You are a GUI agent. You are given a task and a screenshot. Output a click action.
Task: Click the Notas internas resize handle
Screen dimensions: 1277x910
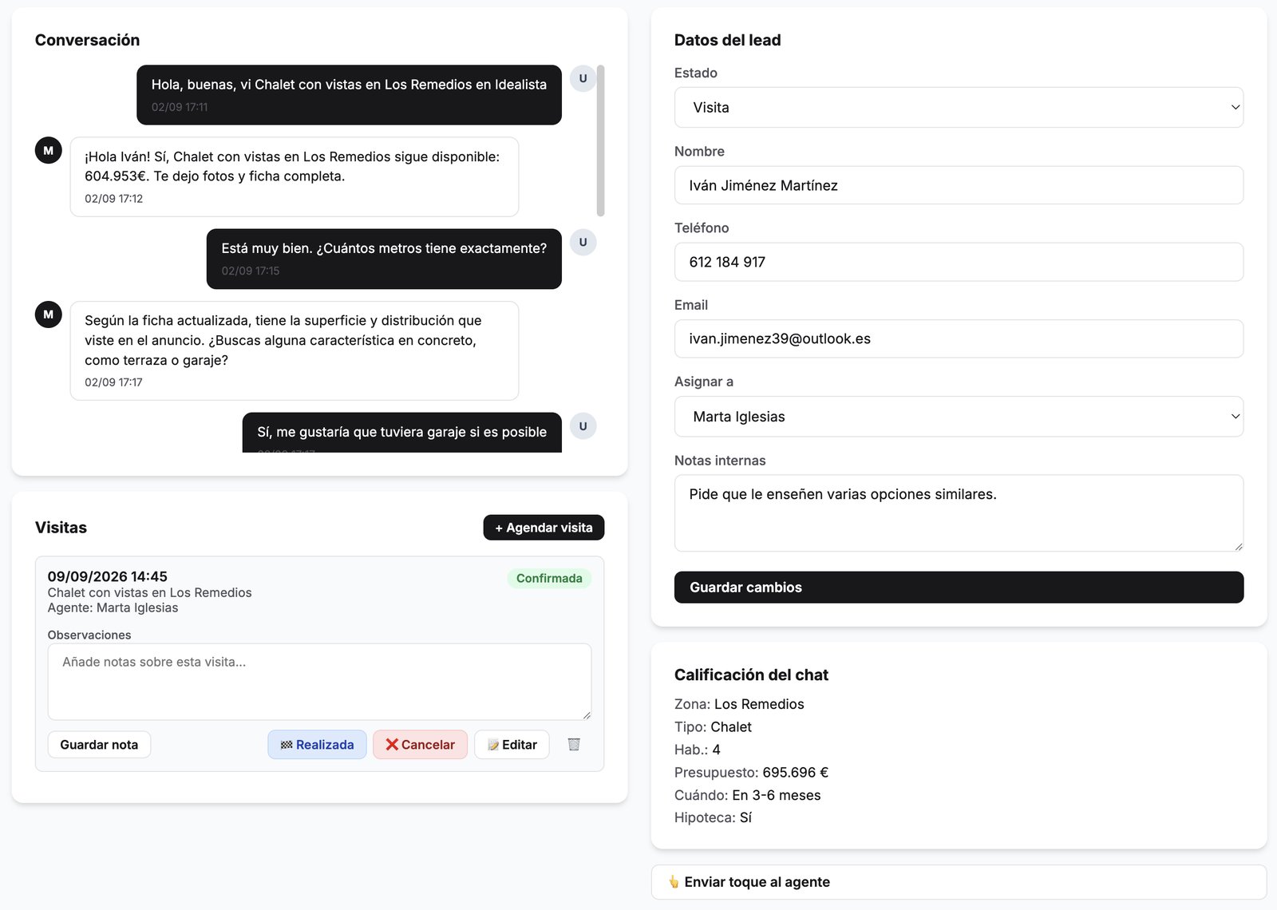pyautogui.click(x=1238, y=546)
